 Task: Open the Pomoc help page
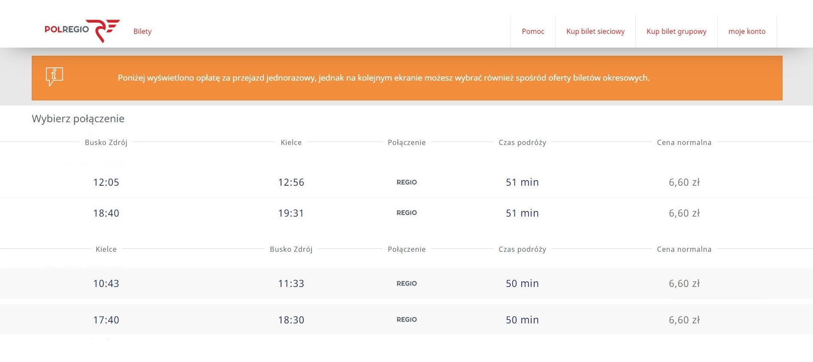click(533, 31)
